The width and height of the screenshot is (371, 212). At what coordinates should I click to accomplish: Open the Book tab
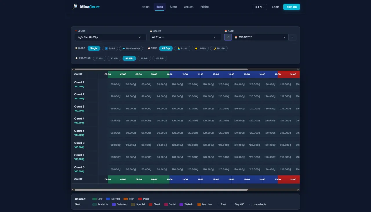point(160,7)
